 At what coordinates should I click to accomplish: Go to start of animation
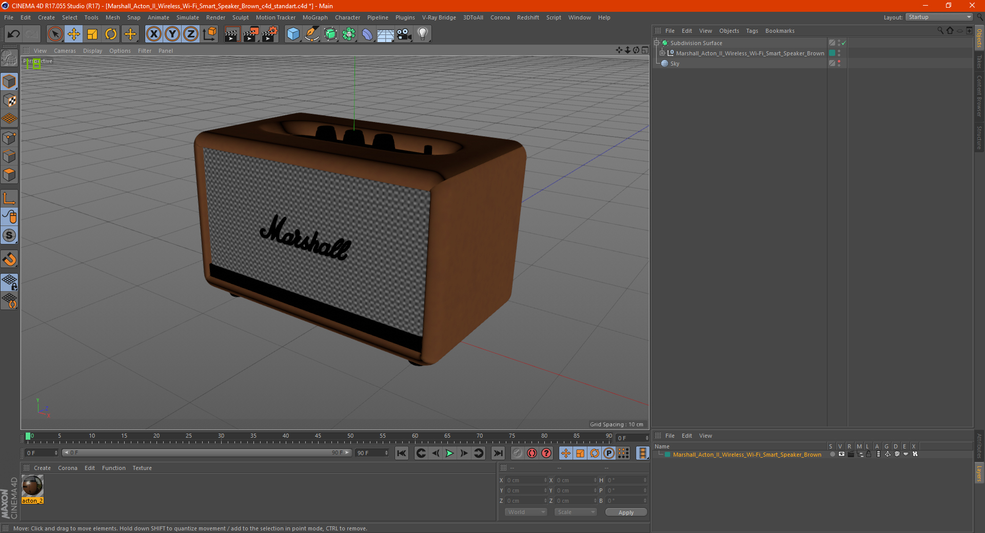point(402,453)
